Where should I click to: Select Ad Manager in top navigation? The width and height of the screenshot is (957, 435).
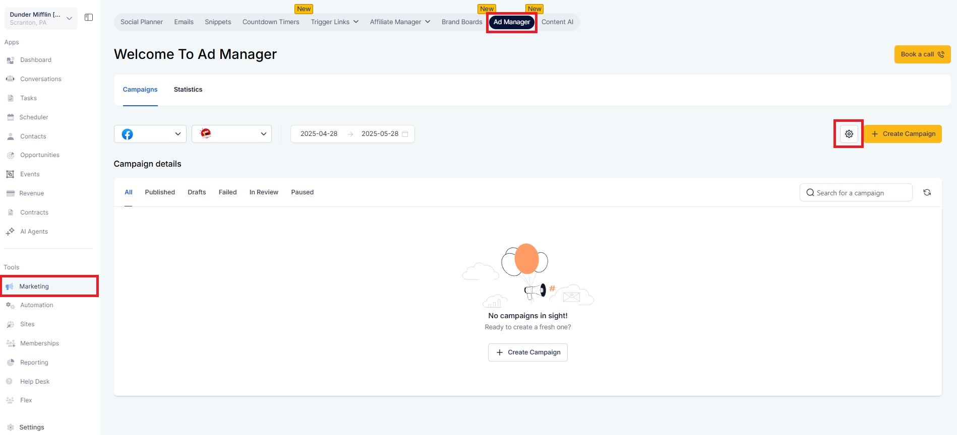pyautogui.click(x=512, y=22)
